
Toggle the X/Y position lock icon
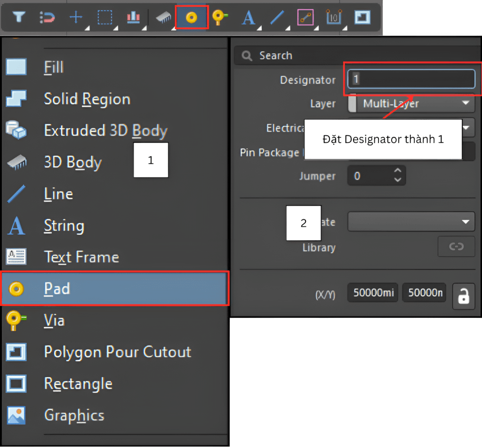pos(464,296)
